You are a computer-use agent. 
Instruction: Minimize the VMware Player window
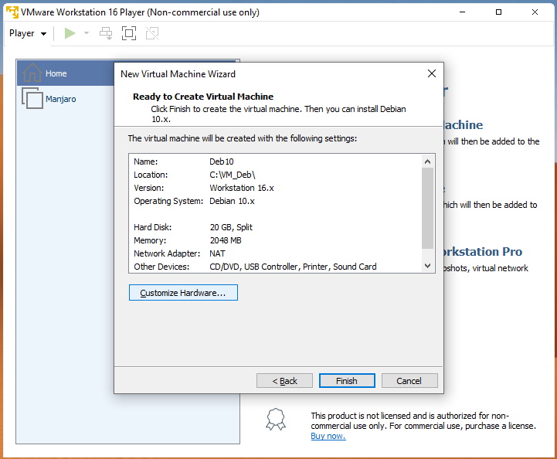pyautogui.click(x=462, y=12)
